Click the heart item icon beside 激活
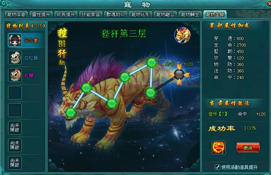The height and width of the screenshot is (175, 271). pos(219,148)
